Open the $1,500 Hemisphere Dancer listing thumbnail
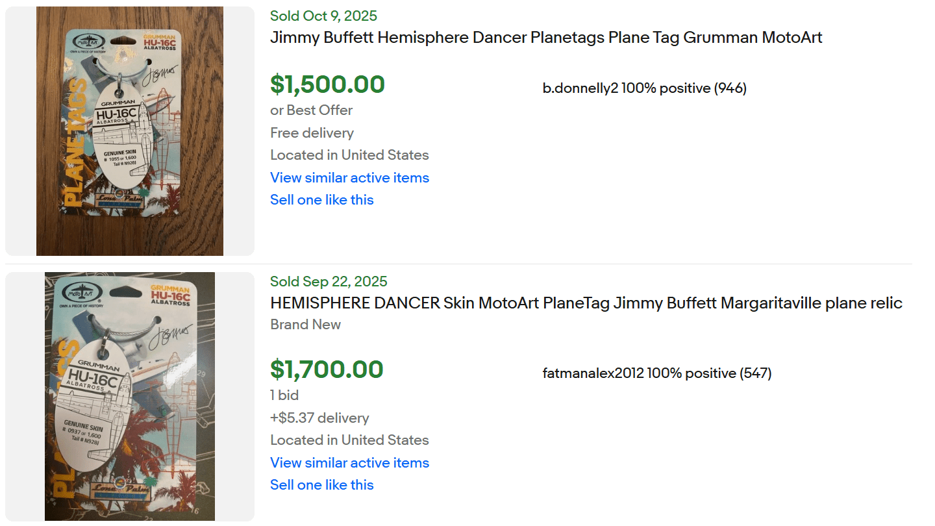 pos(130,131)
